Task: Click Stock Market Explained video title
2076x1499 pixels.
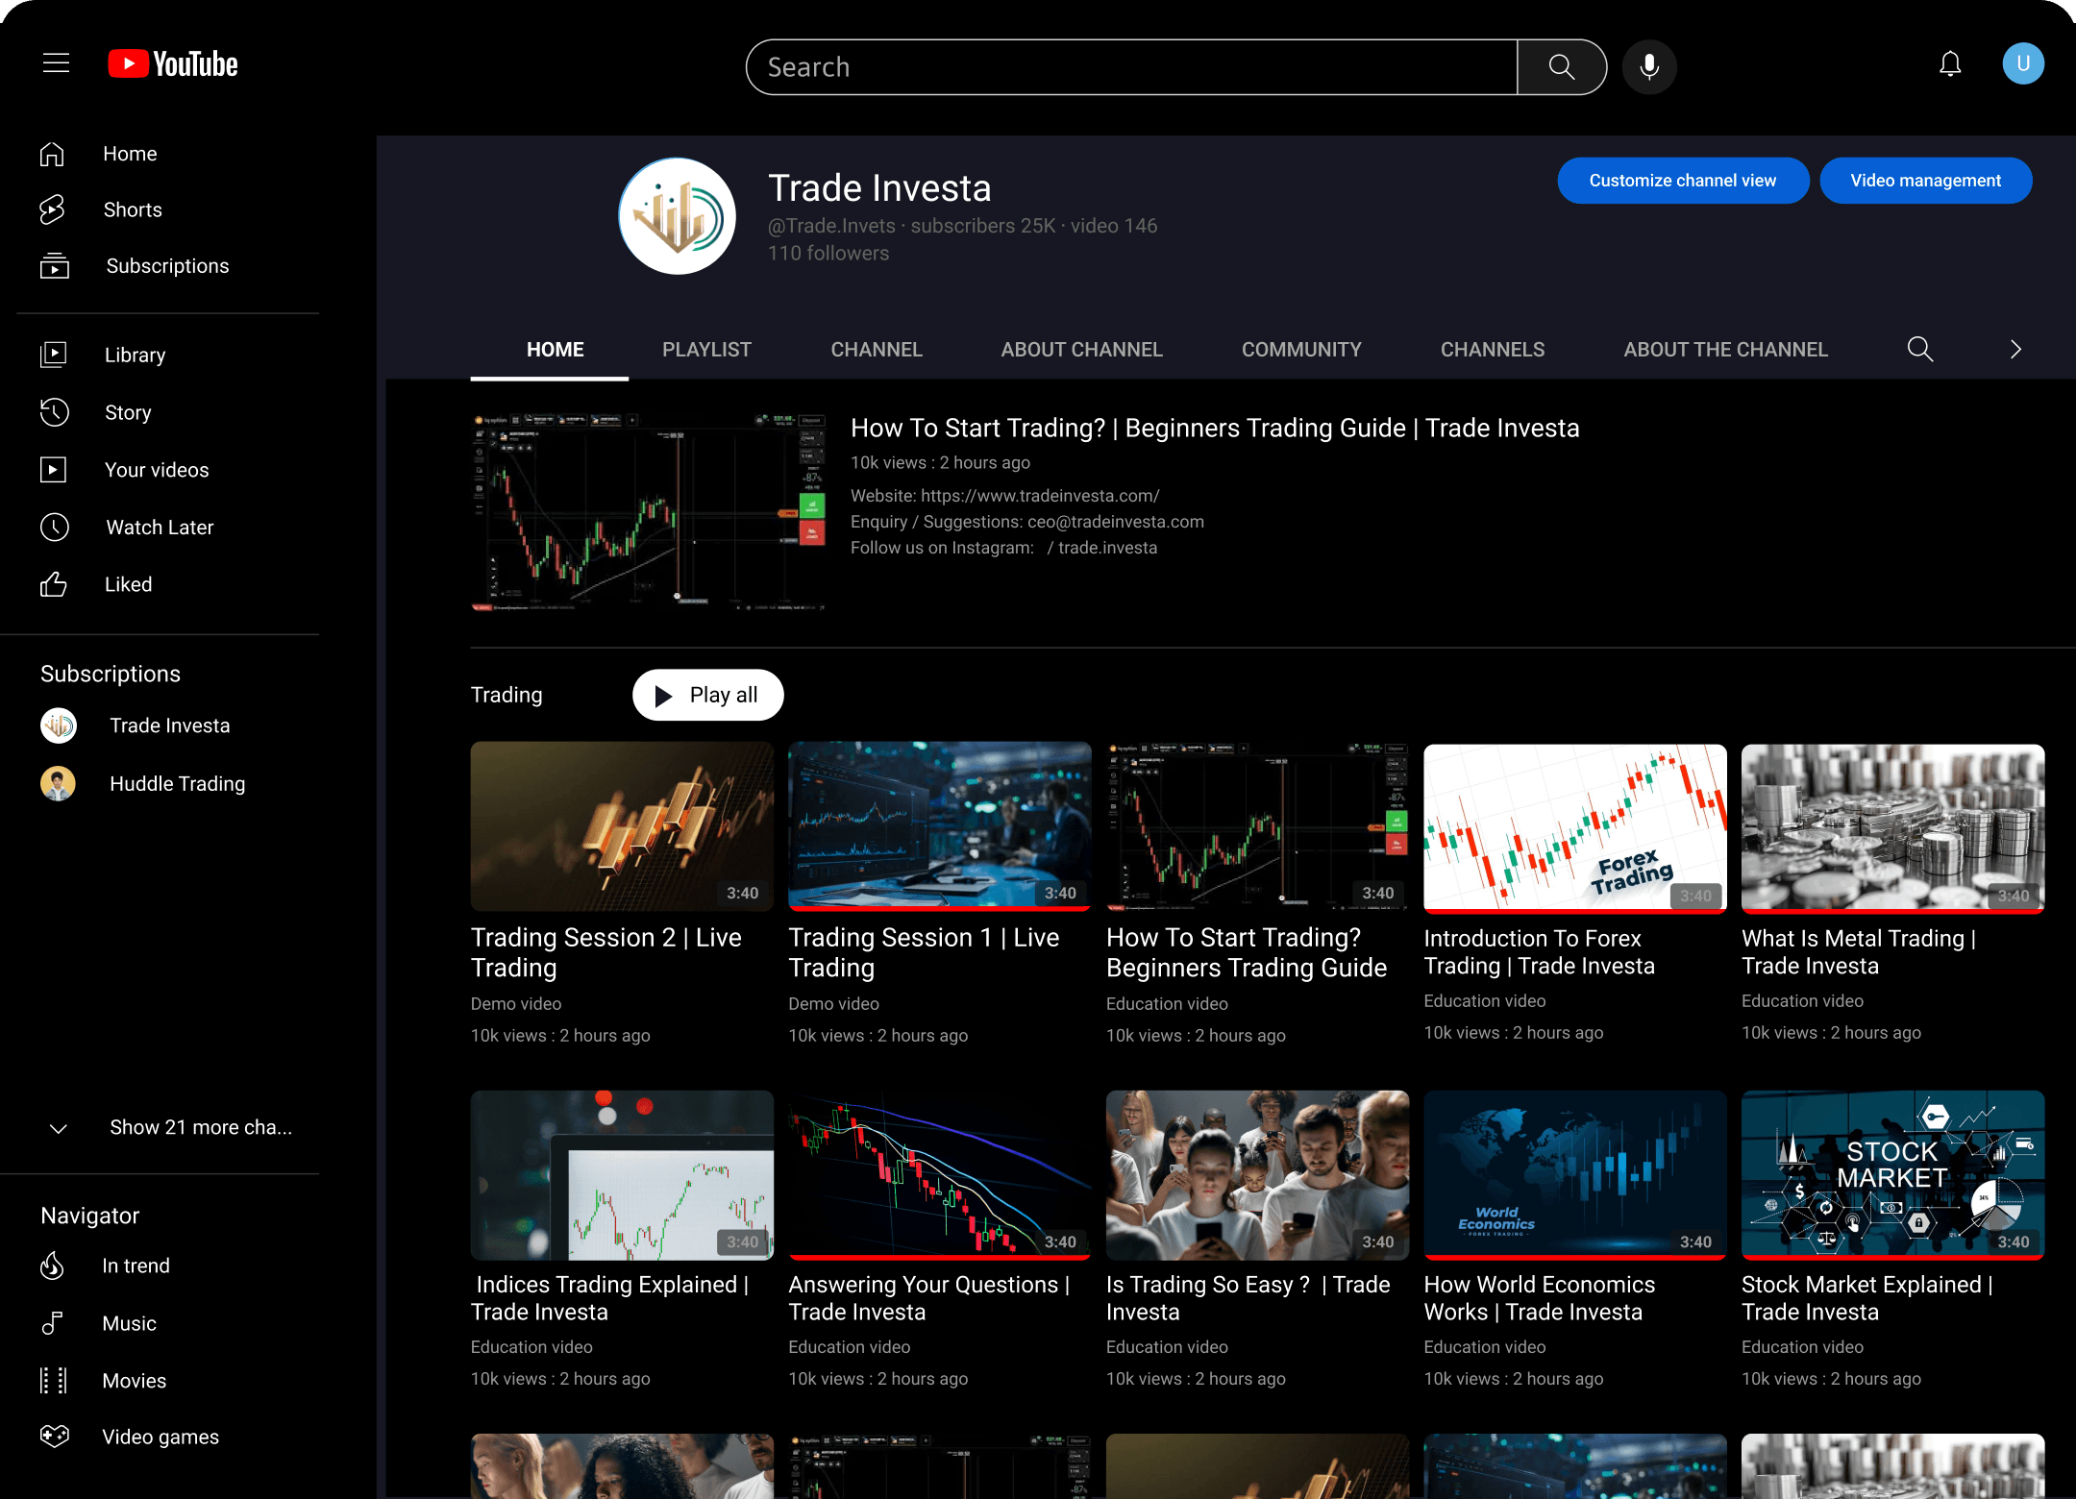Action: point(1866,1298)
